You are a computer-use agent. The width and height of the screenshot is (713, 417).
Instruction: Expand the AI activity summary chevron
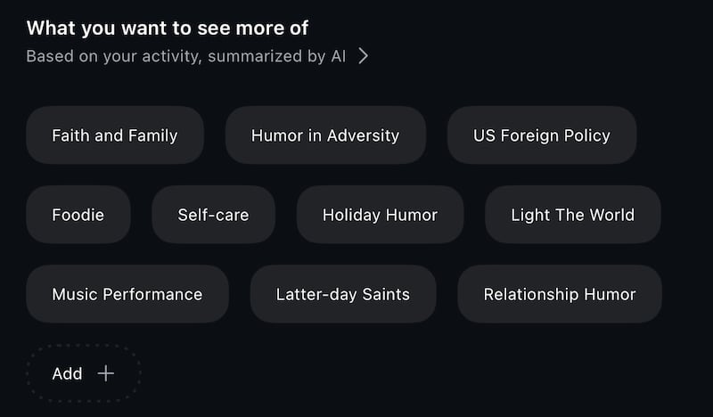[x=363, y=56]
